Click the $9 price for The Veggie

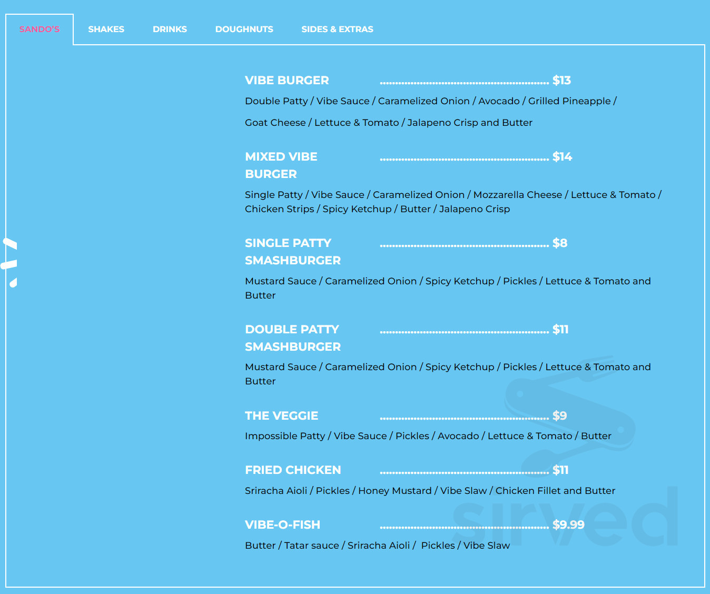560,415
